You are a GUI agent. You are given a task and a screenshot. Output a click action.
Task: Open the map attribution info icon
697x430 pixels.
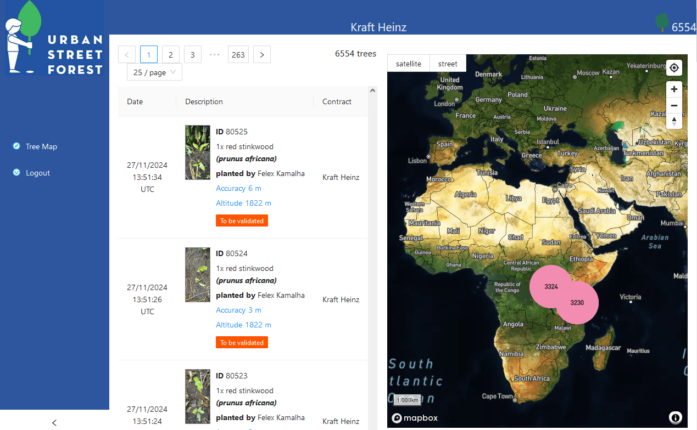676,418
